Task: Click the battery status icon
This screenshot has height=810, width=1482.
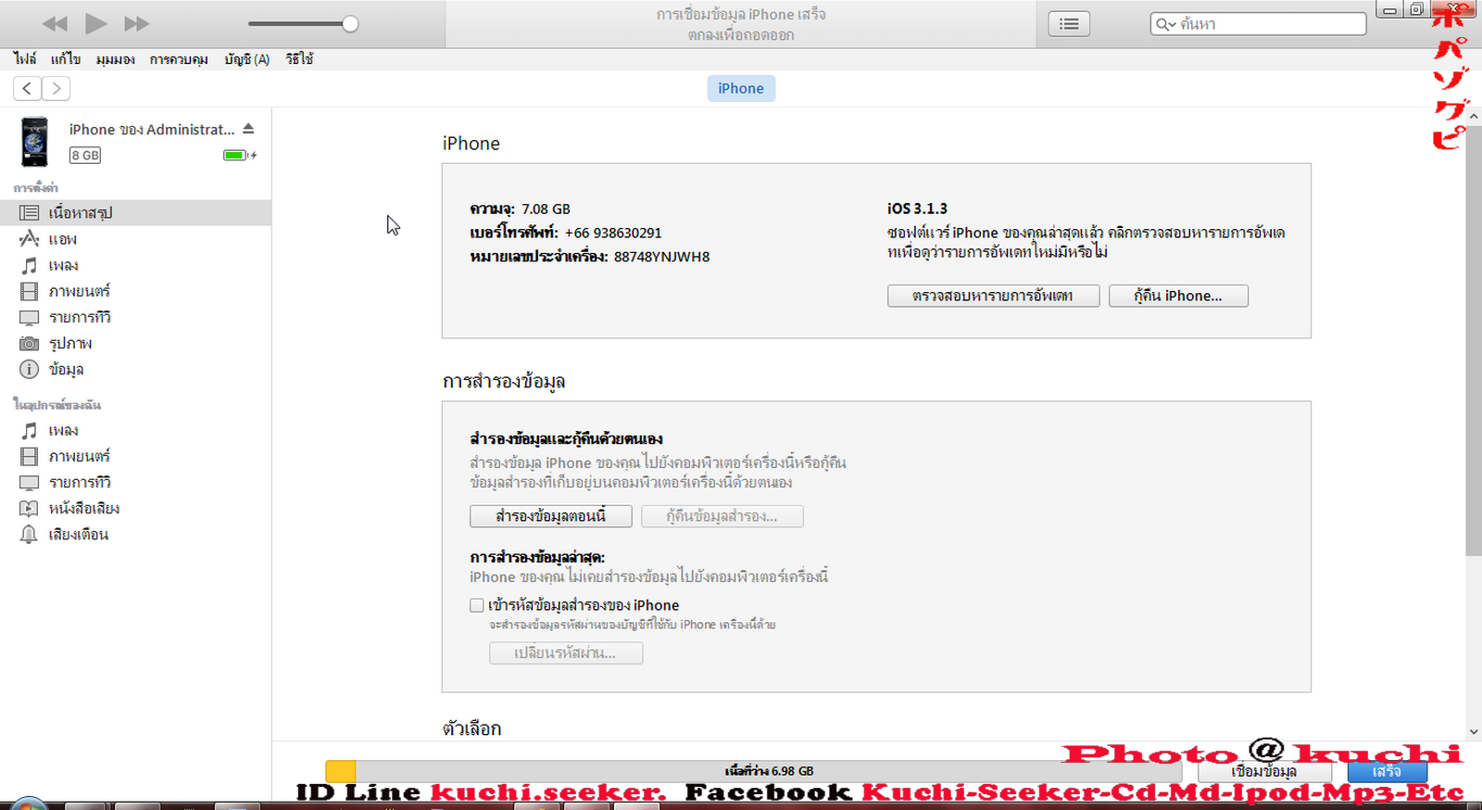Action: click(x=239, y=155)
